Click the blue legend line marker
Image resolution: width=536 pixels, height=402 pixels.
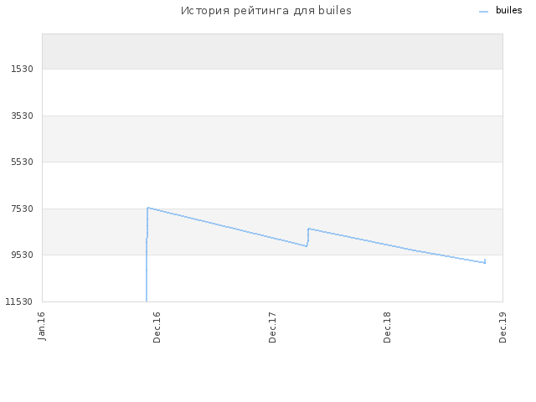point(483,12)
